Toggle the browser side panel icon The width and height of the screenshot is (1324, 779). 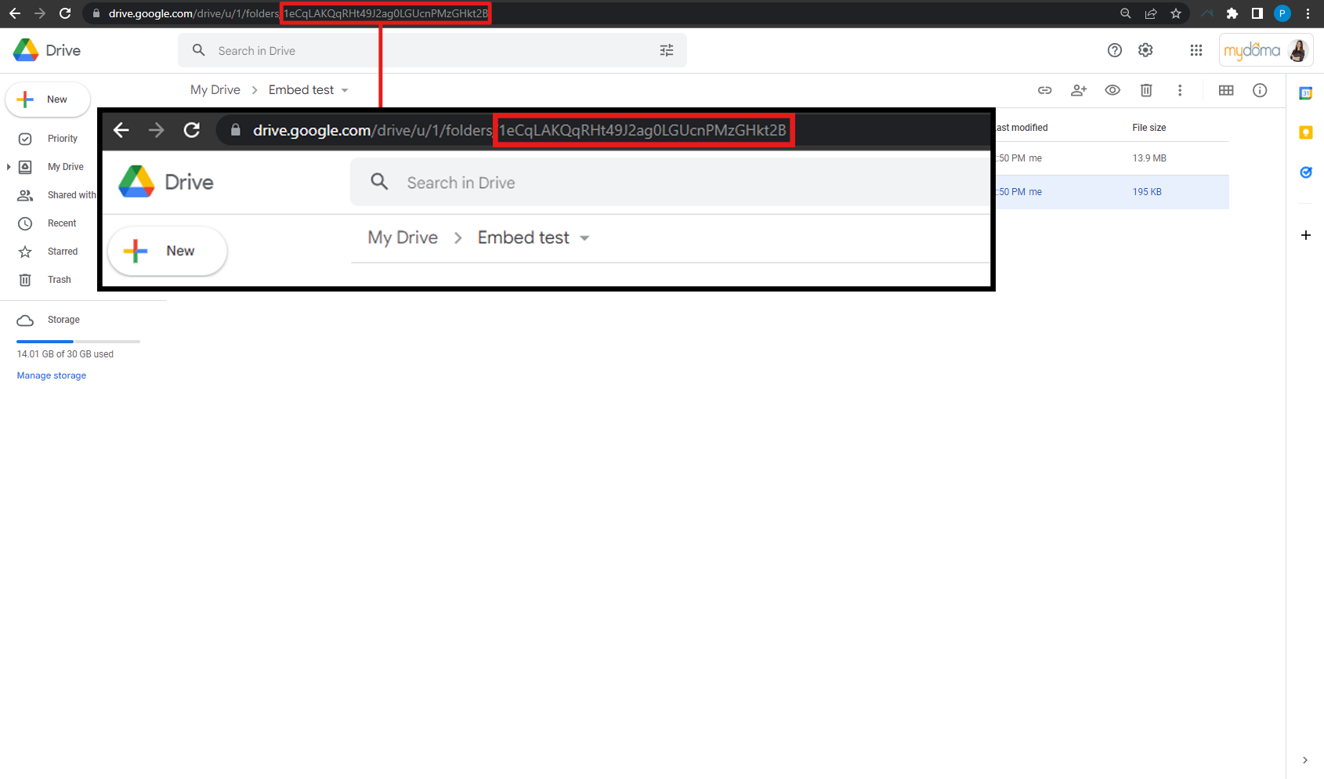pyautogui.click(x=1257, y=13)
